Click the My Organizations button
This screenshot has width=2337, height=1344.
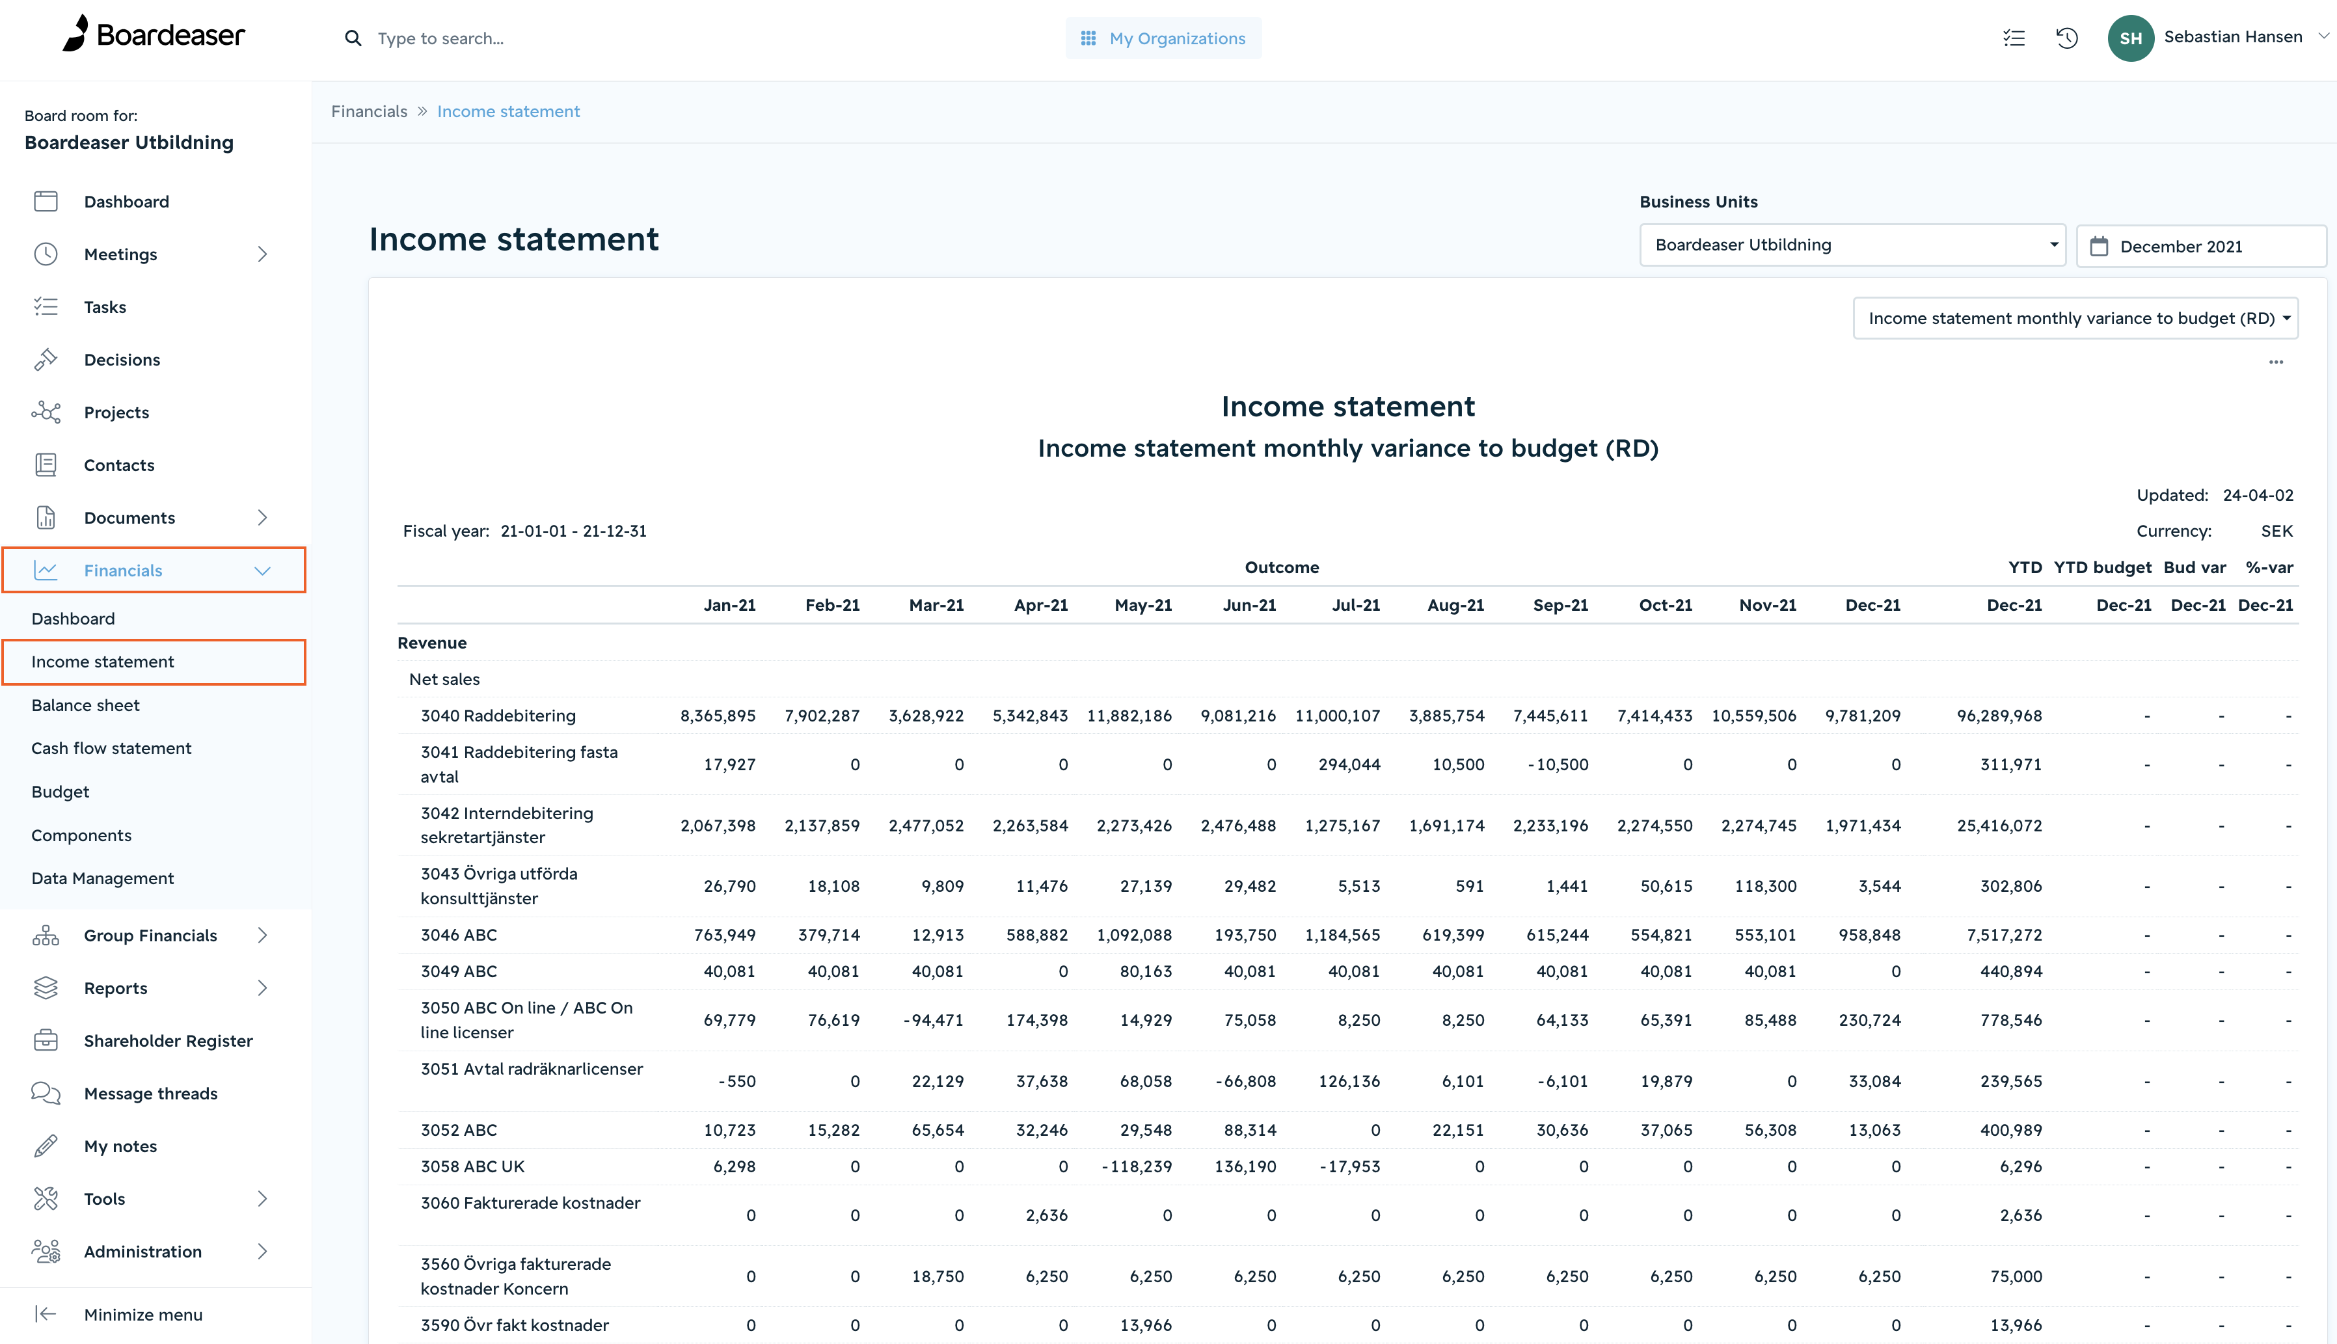point(1163,38)
